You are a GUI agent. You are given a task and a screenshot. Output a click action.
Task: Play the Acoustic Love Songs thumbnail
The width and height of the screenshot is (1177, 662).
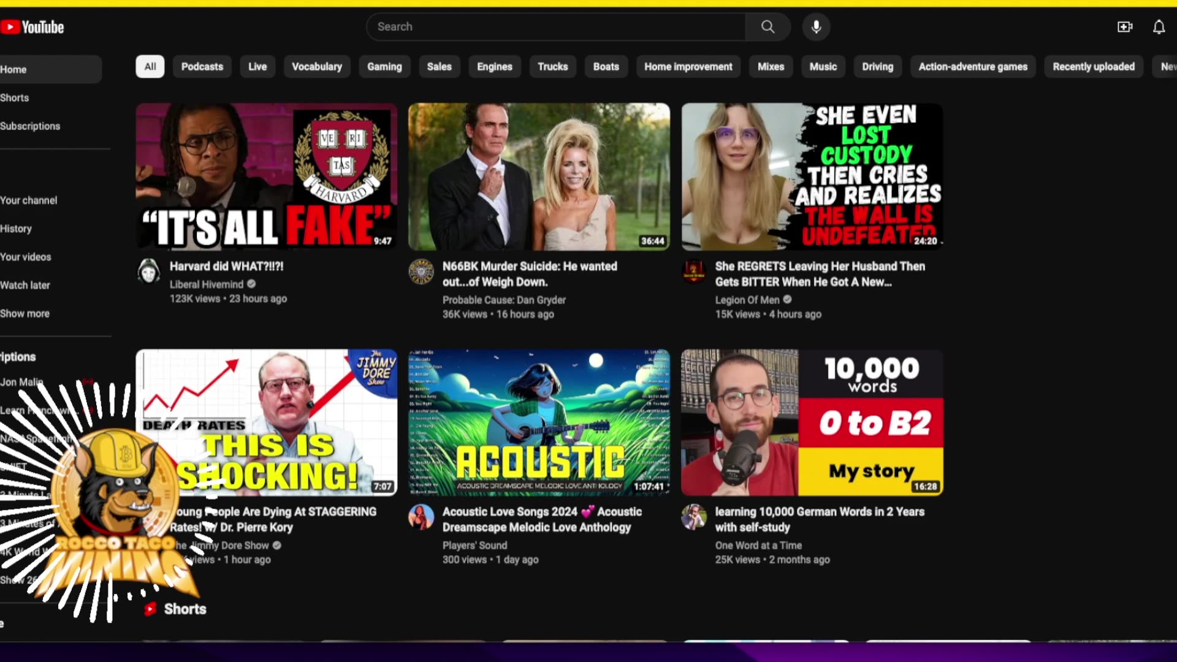(539, 422)
